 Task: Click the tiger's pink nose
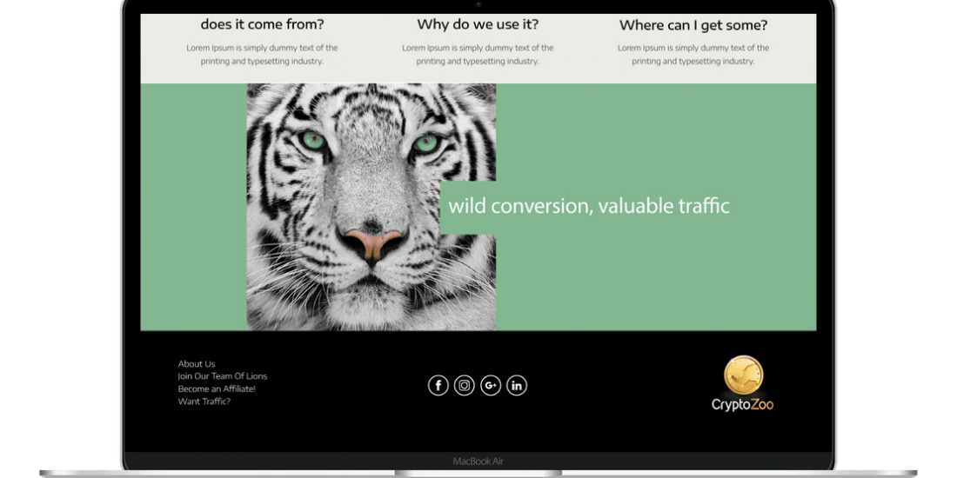(x=373, y=242)
